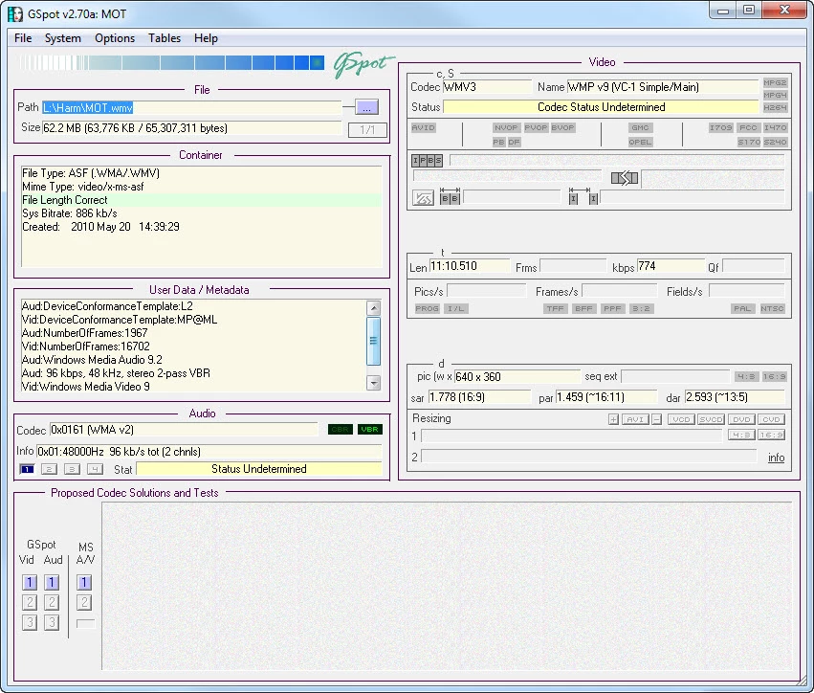
Task: Click the I-I keyframe interval icon
Action: pos(583,196)
